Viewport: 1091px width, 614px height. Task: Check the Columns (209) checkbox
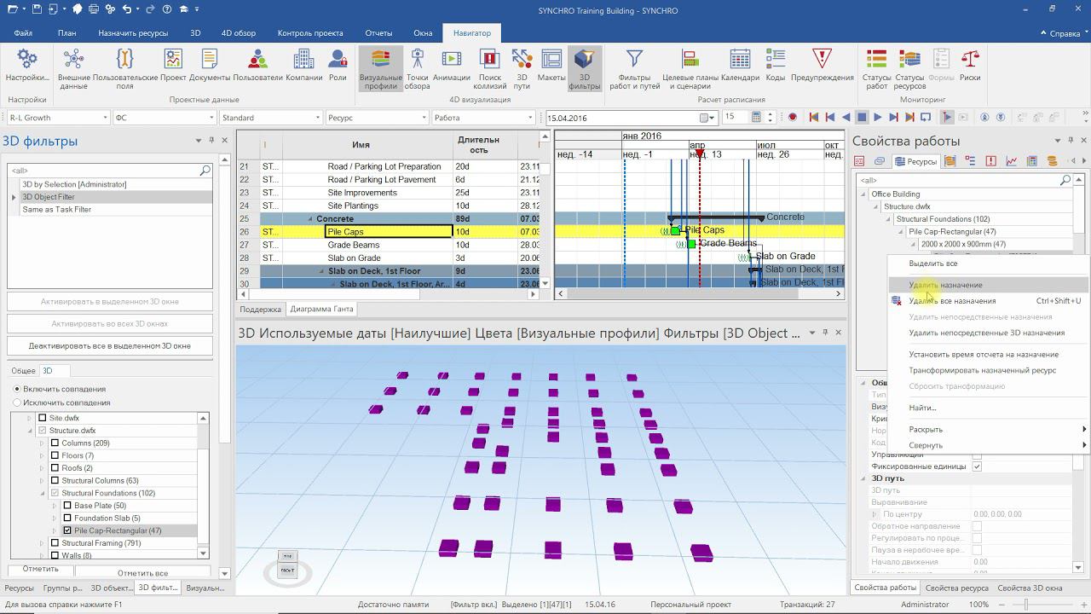(x=55, y=443)
